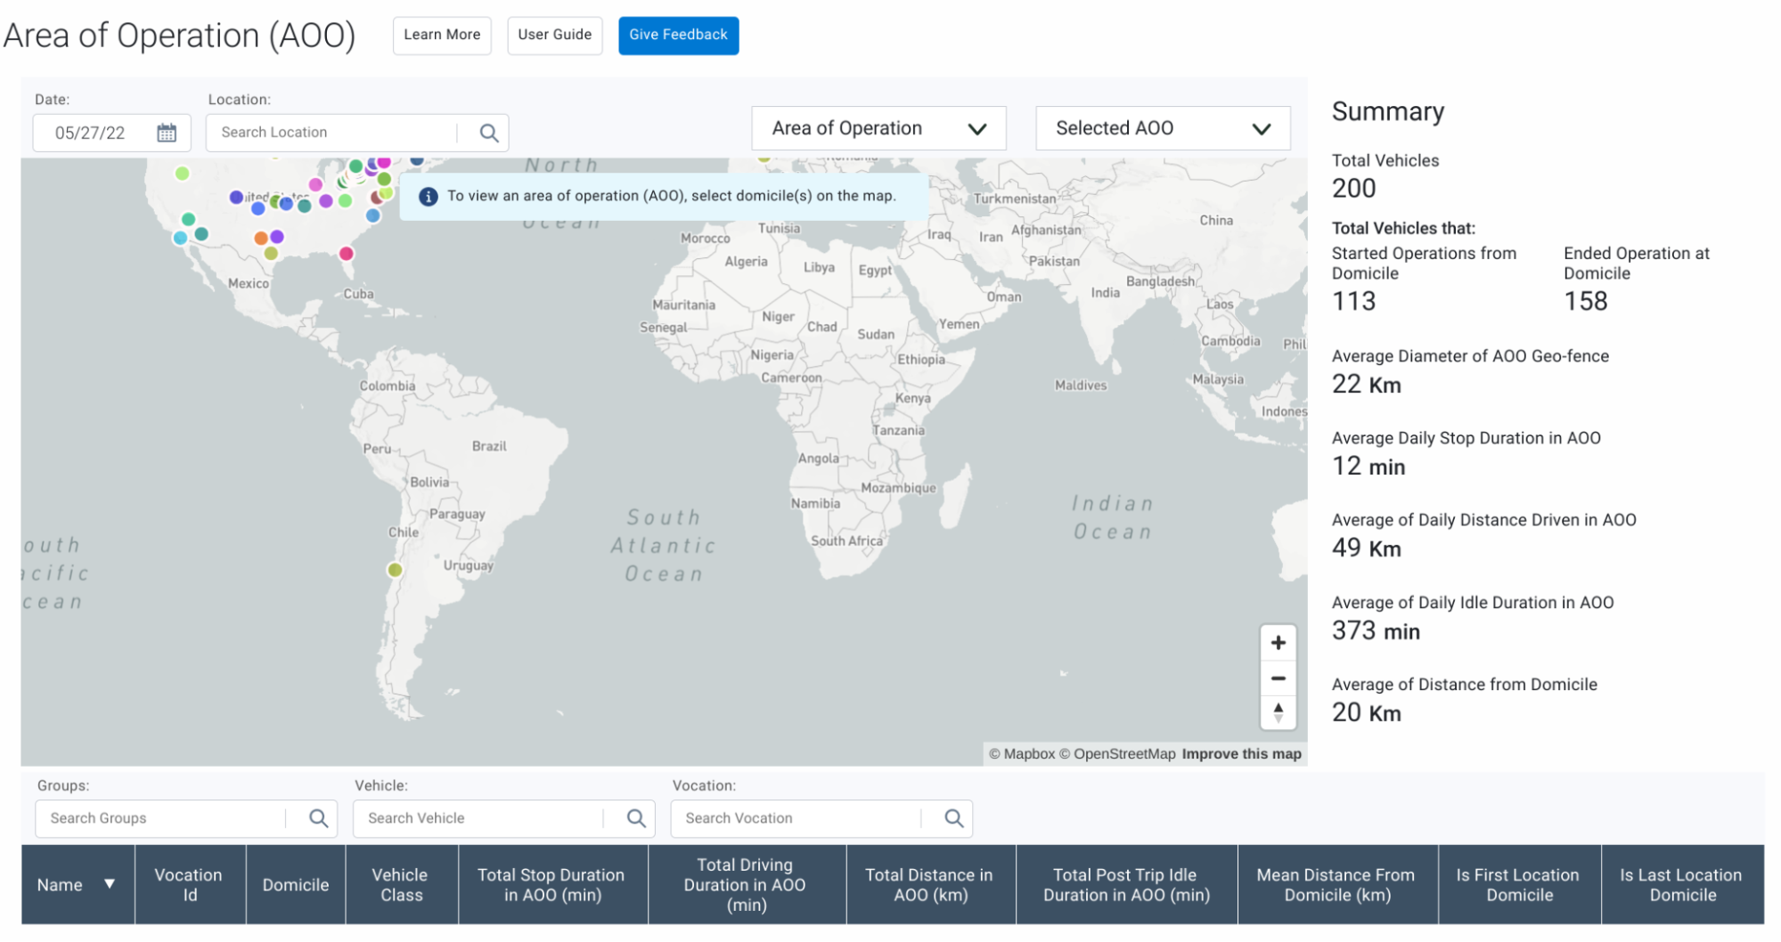Zoom in on the map
1781x942 pixels.
click(x=1278, y=642)
